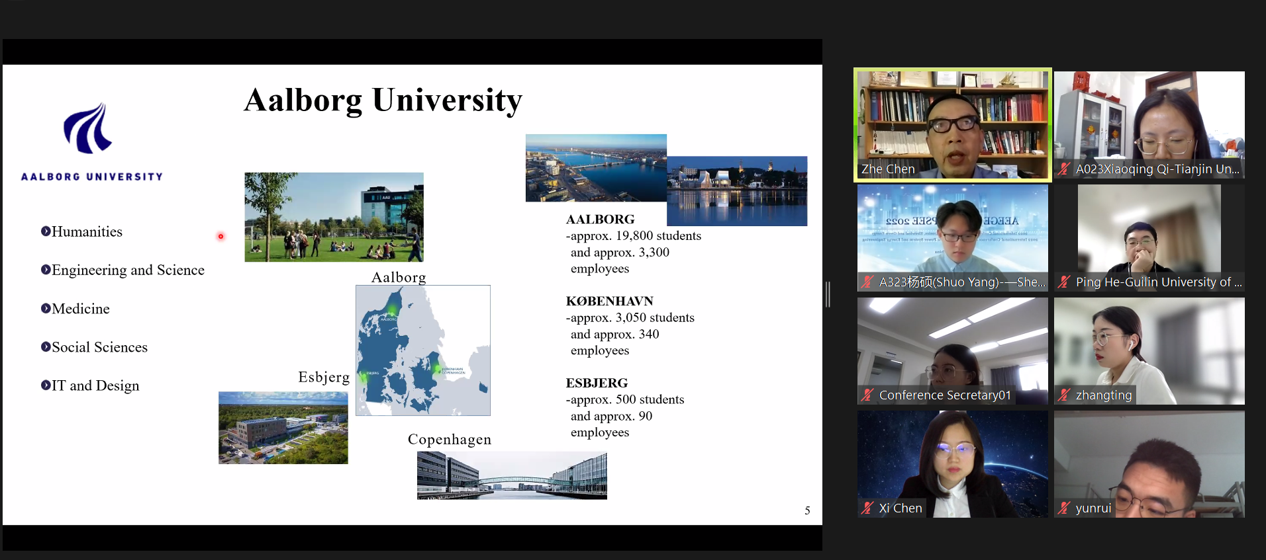Click the slide page number 5
The height and width of the screenshot is (560, 1266).
[807, 510]
